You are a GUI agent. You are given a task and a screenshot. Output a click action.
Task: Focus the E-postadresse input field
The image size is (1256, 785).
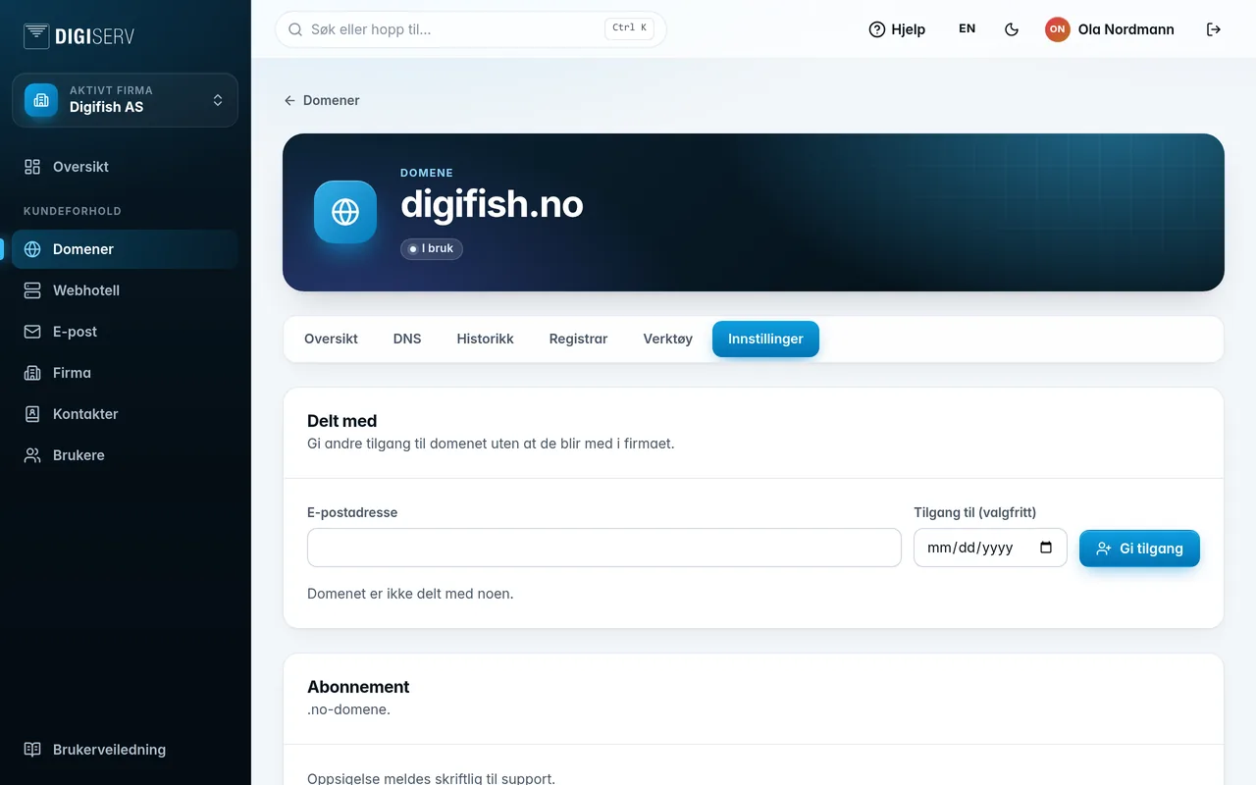point(604,548)
